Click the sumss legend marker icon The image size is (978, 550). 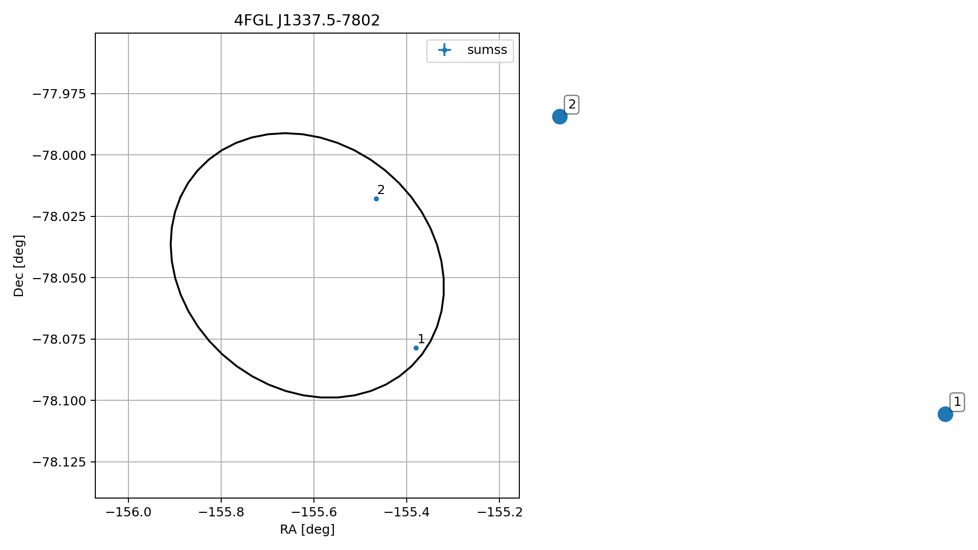444,50
